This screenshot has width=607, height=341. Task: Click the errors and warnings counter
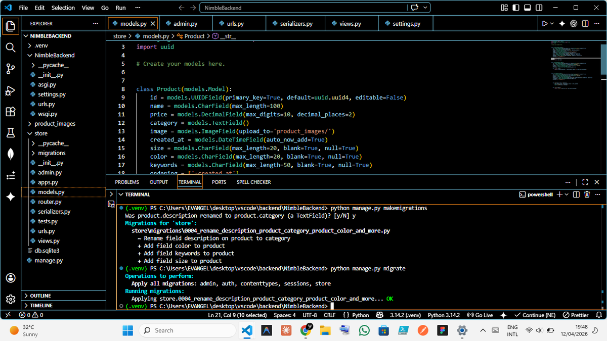point(31,315)
